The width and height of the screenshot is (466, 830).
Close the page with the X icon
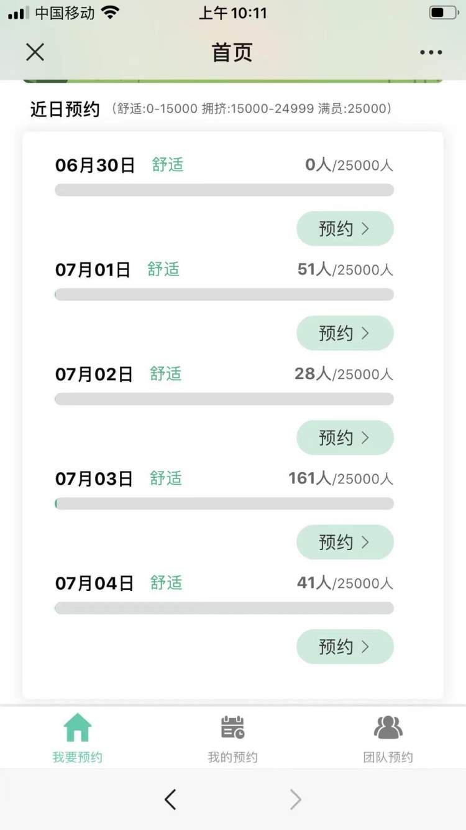(x=35, y=52)
